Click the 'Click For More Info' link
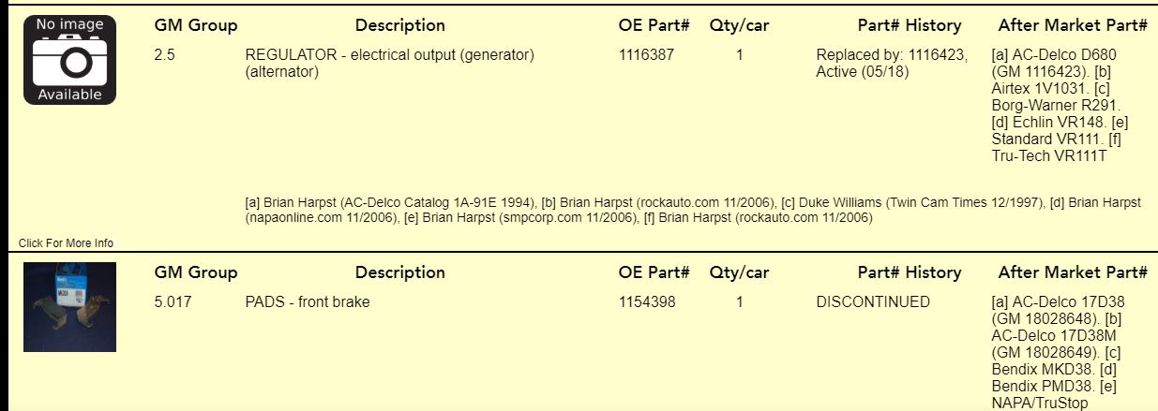Viewport: 1158px width, 411px height. tap(66, 243)
